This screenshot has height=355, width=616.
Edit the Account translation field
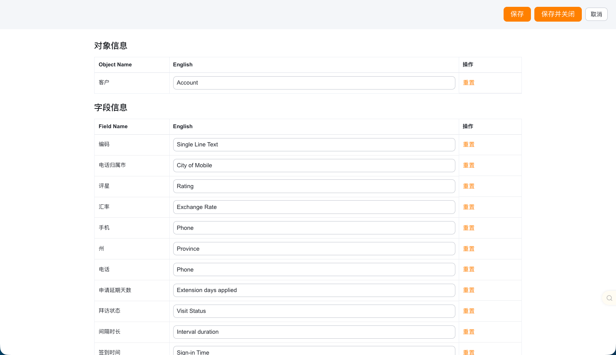click(x=314, y=83)
